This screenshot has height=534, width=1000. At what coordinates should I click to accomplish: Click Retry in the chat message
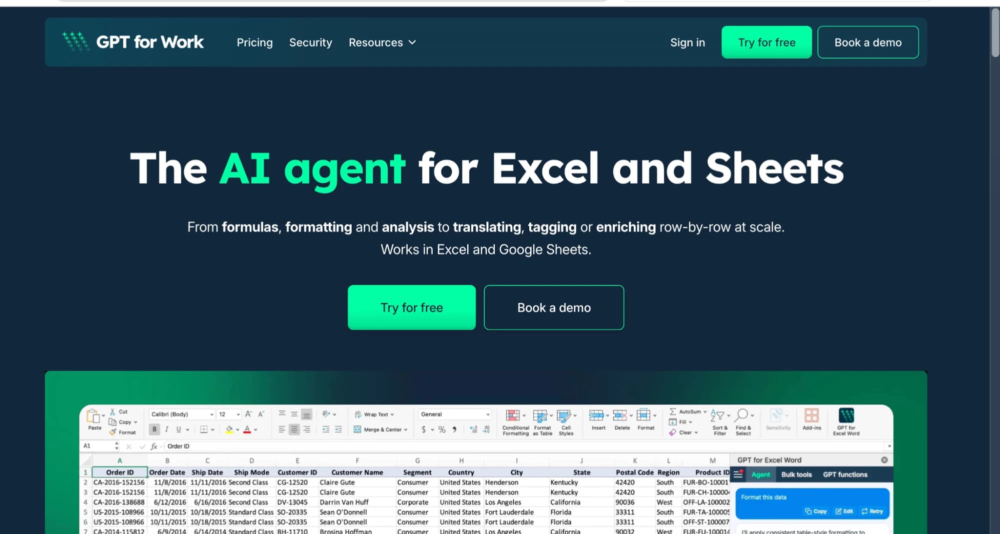(872, 511)
